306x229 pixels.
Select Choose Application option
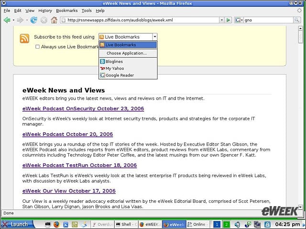click(128, 53)
